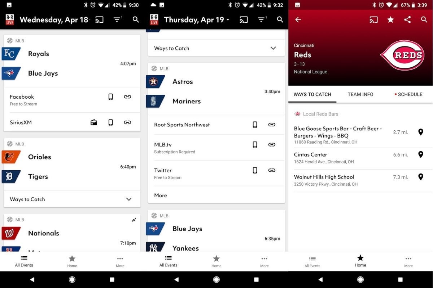This screenshot has height=288, width=433.
Task: Tap the cast icon on the Thursday screen
Action: coord(244,20)
